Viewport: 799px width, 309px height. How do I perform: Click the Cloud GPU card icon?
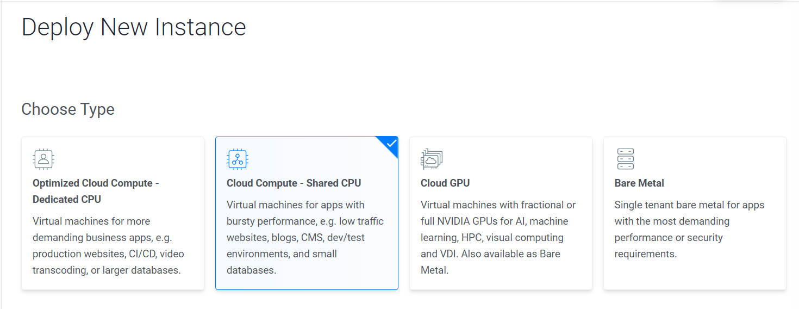point(432,159)
